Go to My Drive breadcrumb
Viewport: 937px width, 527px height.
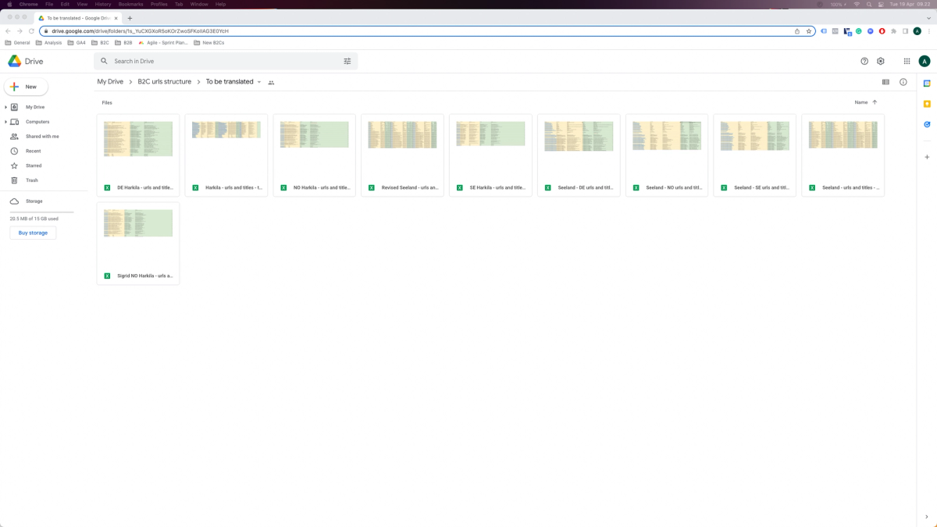click(110, 82)
